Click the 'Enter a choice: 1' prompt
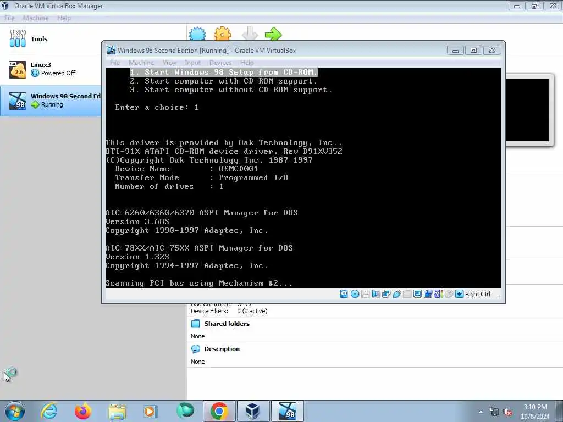Screen dimensions: 563x422 [x=157, y=107]
